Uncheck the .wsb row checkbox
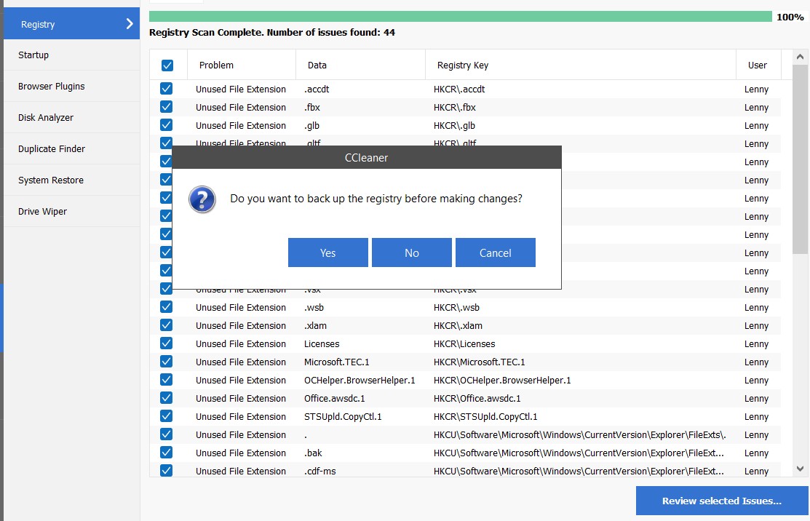 167,307
